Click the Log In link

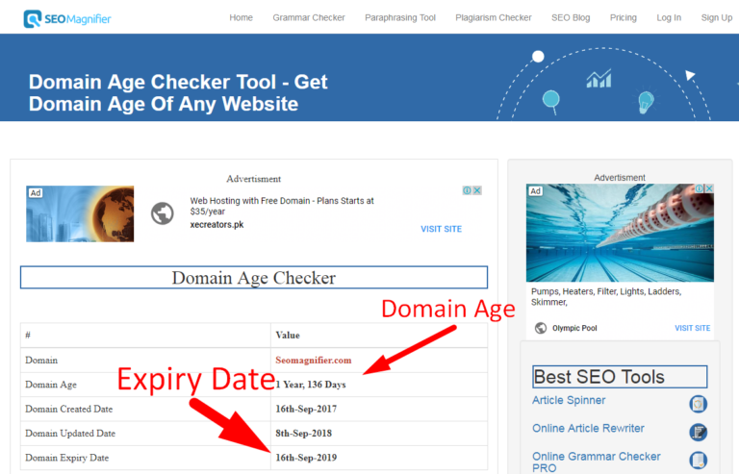tap(669, 17)
